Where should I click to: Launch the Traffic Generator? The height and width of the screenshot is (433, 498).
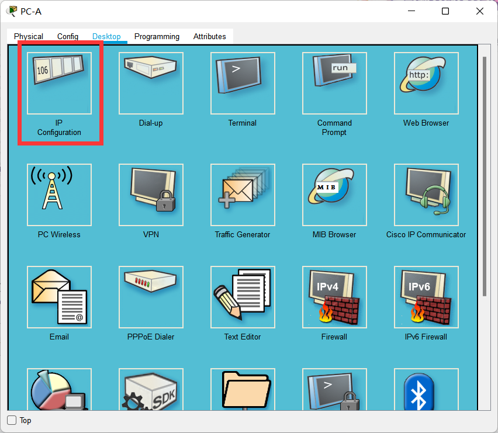(x=243, y=195)
